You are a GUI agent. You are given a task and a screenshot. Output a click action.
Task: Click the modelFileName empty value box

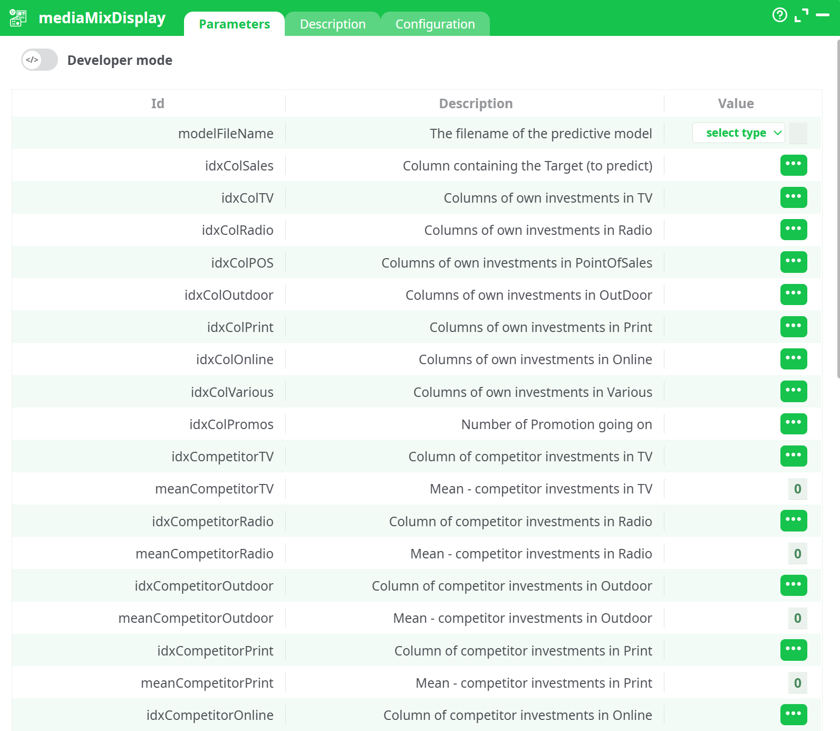coord(798,133)
